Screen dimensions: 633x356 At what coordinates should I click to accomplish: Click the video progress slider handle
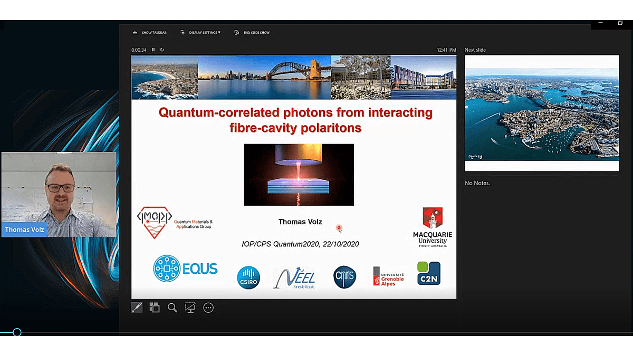point(17,332)
